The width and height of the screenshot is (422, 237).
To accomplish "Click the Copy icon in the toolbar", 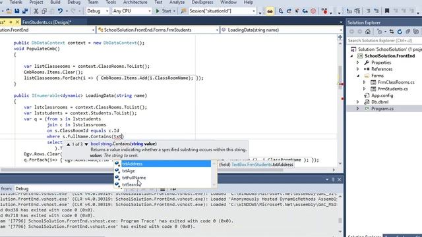I will [x=44, y=11].
